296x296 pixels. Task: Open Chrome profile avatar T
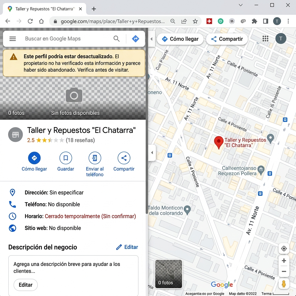point(277,21)
